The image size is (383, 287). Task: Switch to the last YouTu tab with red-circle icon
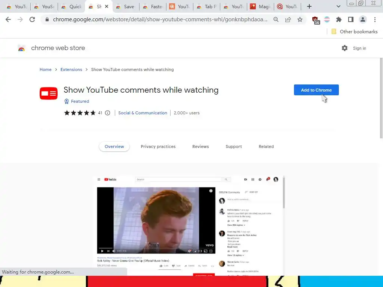point(288,7)
